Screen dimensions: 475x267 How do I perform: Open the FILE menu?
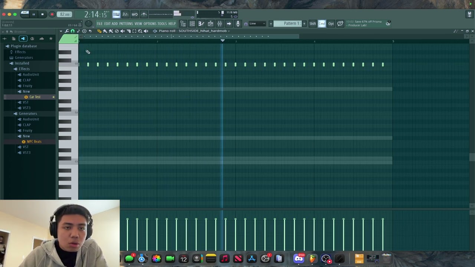point(99,24)
